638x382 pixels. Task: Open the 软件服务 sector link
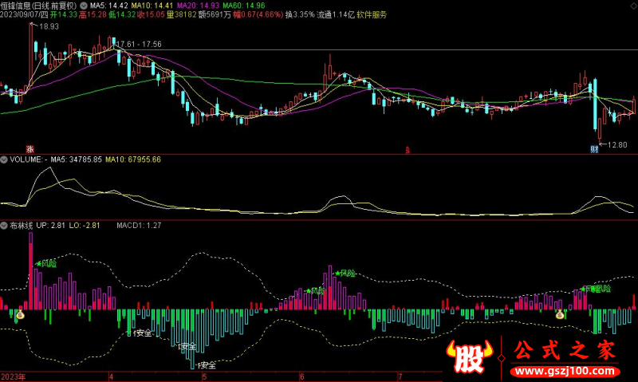[372, 14]
